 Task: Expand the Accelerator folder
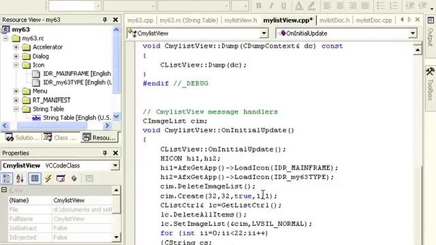[16, 47]
